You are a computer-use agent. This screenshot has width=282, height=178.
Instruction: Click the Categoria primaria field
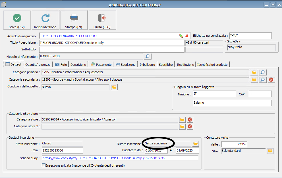145,72
